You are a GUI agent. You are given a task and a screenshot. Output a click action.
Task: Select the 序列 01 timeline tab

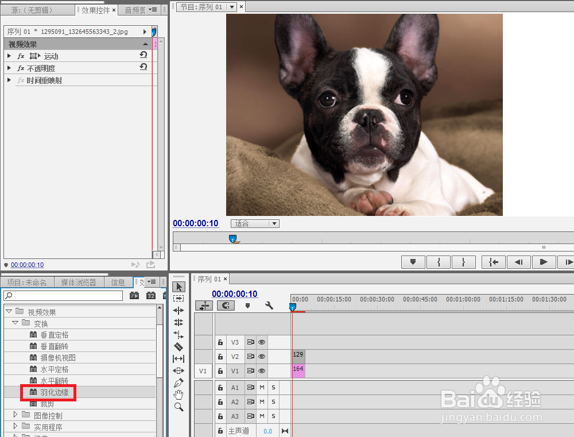210,279
